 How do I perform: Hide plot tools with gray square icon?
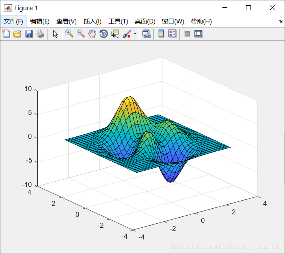[187, 34]
